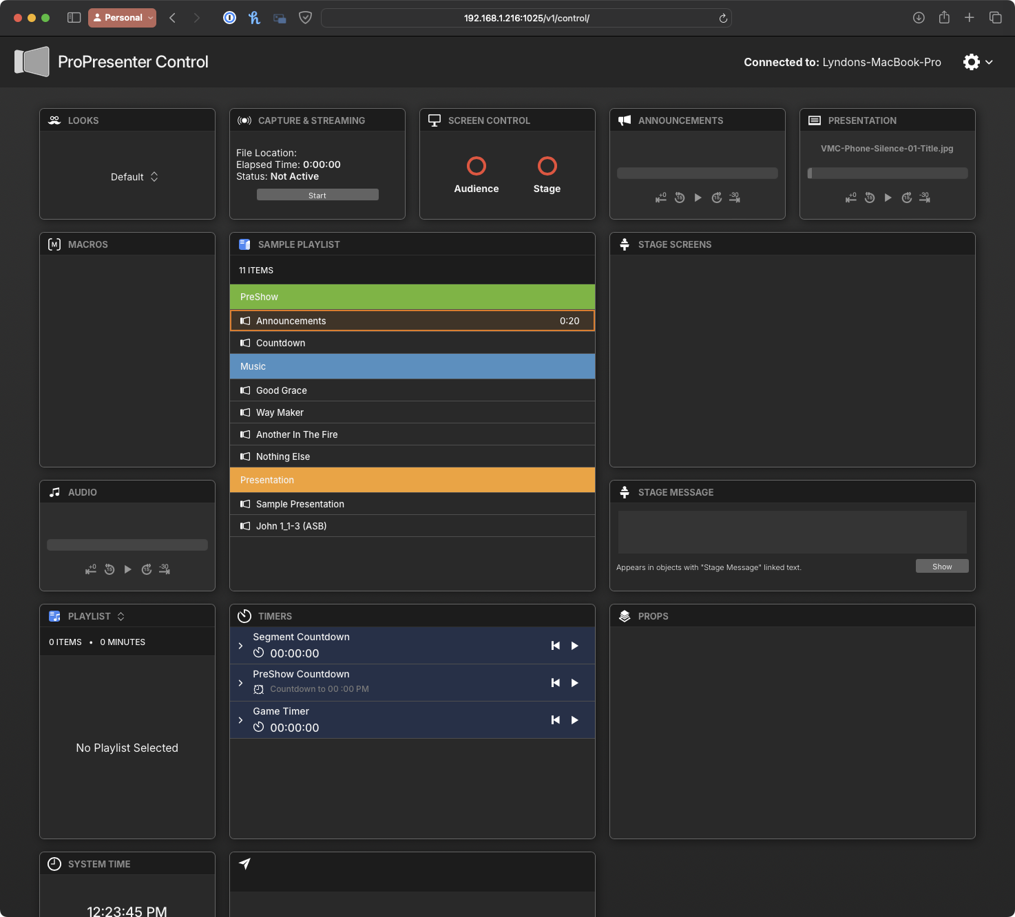This screenshot has height=917, width=1015.
Task: Click the Show stage message button
Action: point(941,566)
